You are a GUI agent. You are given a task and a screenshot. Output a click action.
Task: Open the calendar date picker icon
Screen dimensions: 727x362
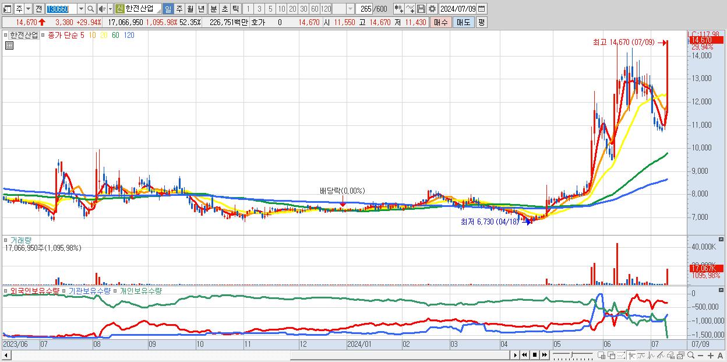pos(482,9)
